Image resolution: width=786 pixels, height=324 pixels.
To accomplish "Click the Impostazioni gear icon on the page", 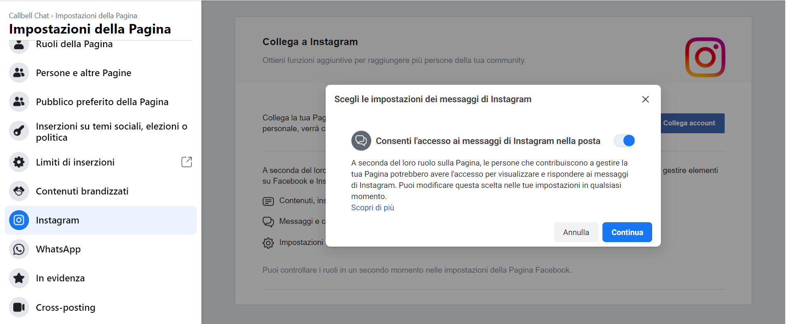I will (268, 243).
